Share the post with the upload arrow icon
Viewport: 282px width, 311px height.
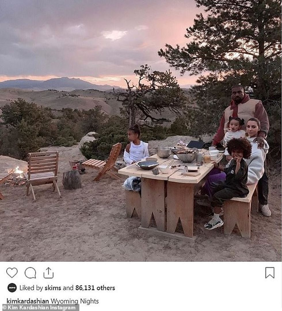pyautogui.click(x=49, y=273)
